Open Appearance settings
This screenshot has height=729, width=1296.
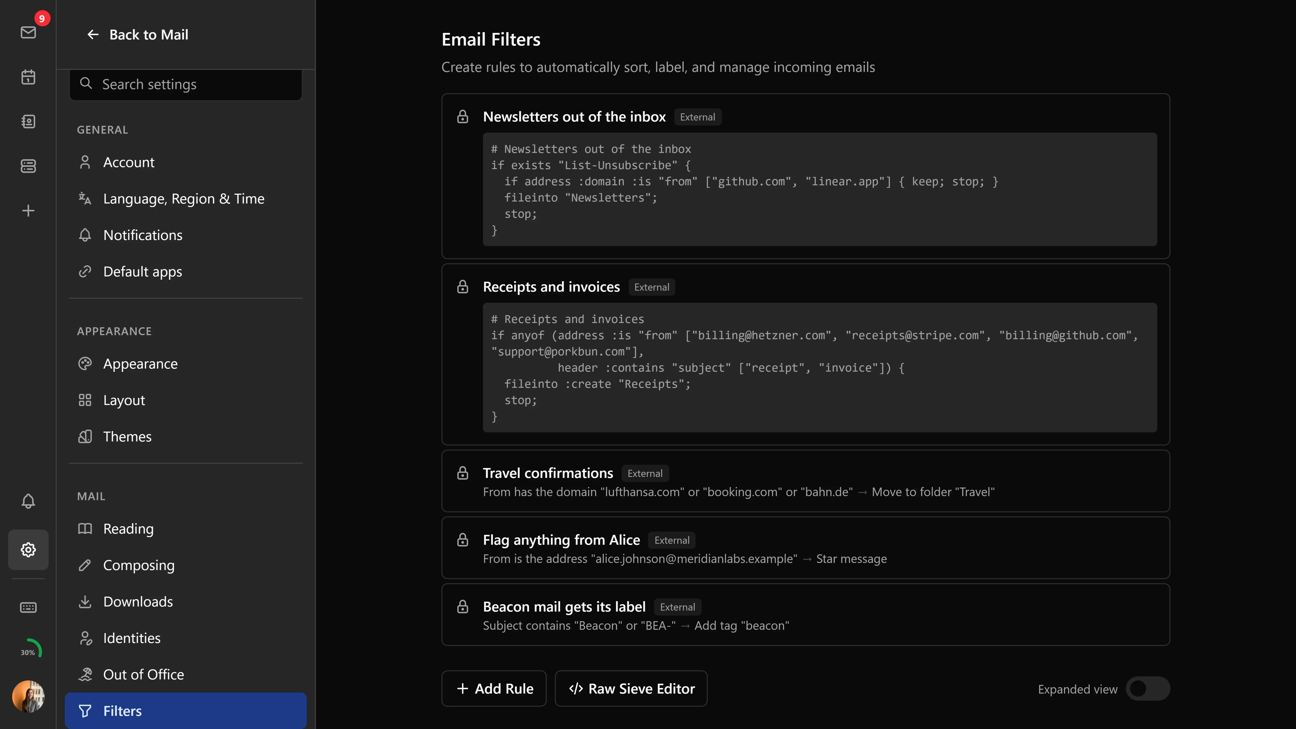click(x=186, y=364)
